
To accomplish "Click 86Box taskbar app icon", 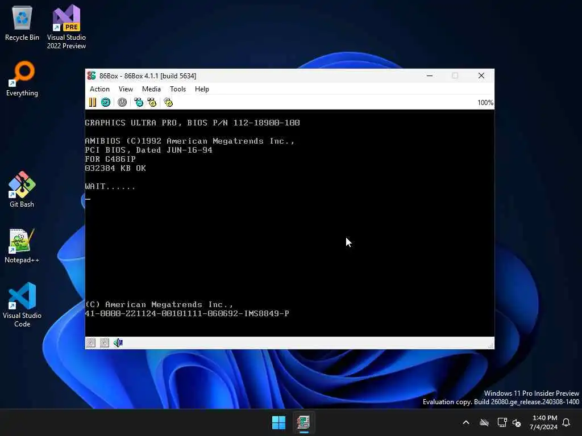I will click(x=304, y=422).
